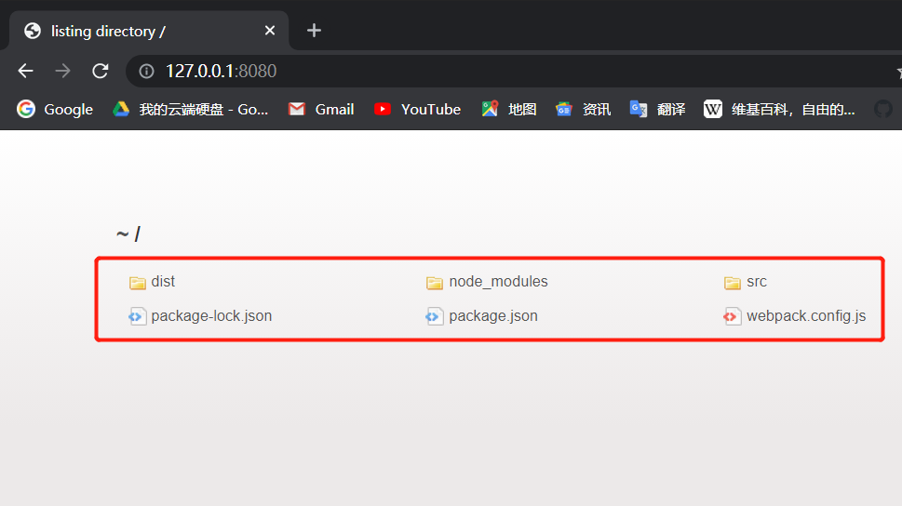This screenshot has height=506, width=902.
Task: Open the Google bookmark
Action: click(55, 109)
